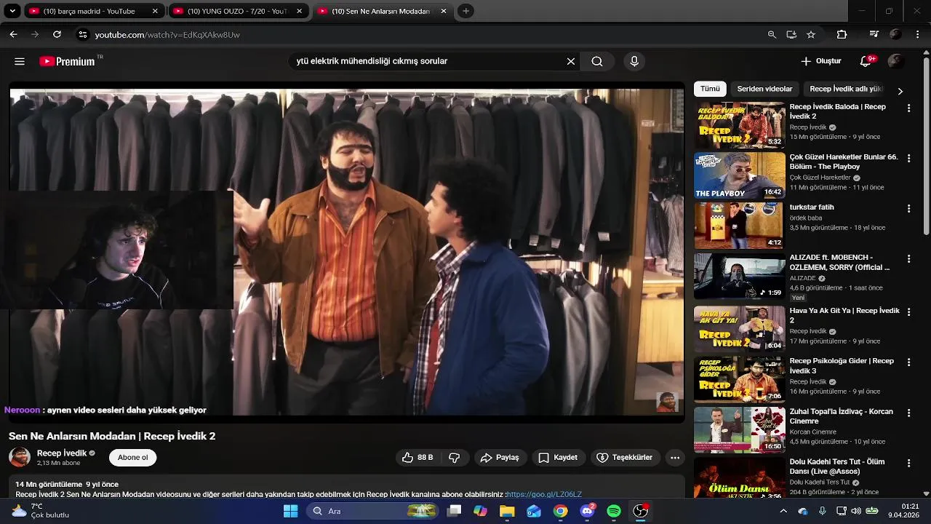The height and width of the screenshot is (524, 931).
Task: Open options for The Playboy video
Action: [908, 158]
